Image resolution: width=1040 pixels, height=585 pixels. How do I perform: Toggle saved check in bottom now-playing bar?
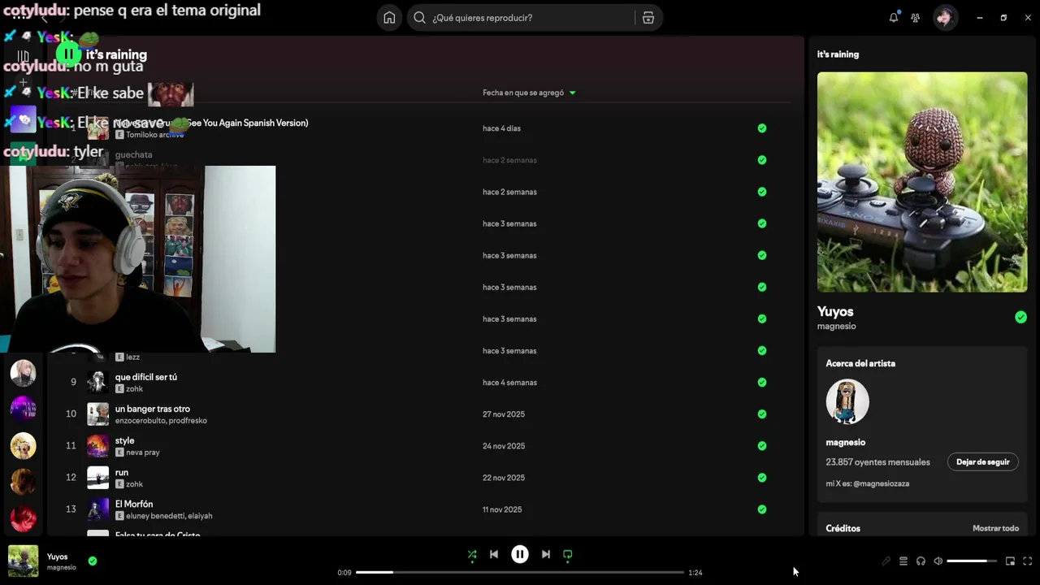[93, 561]
